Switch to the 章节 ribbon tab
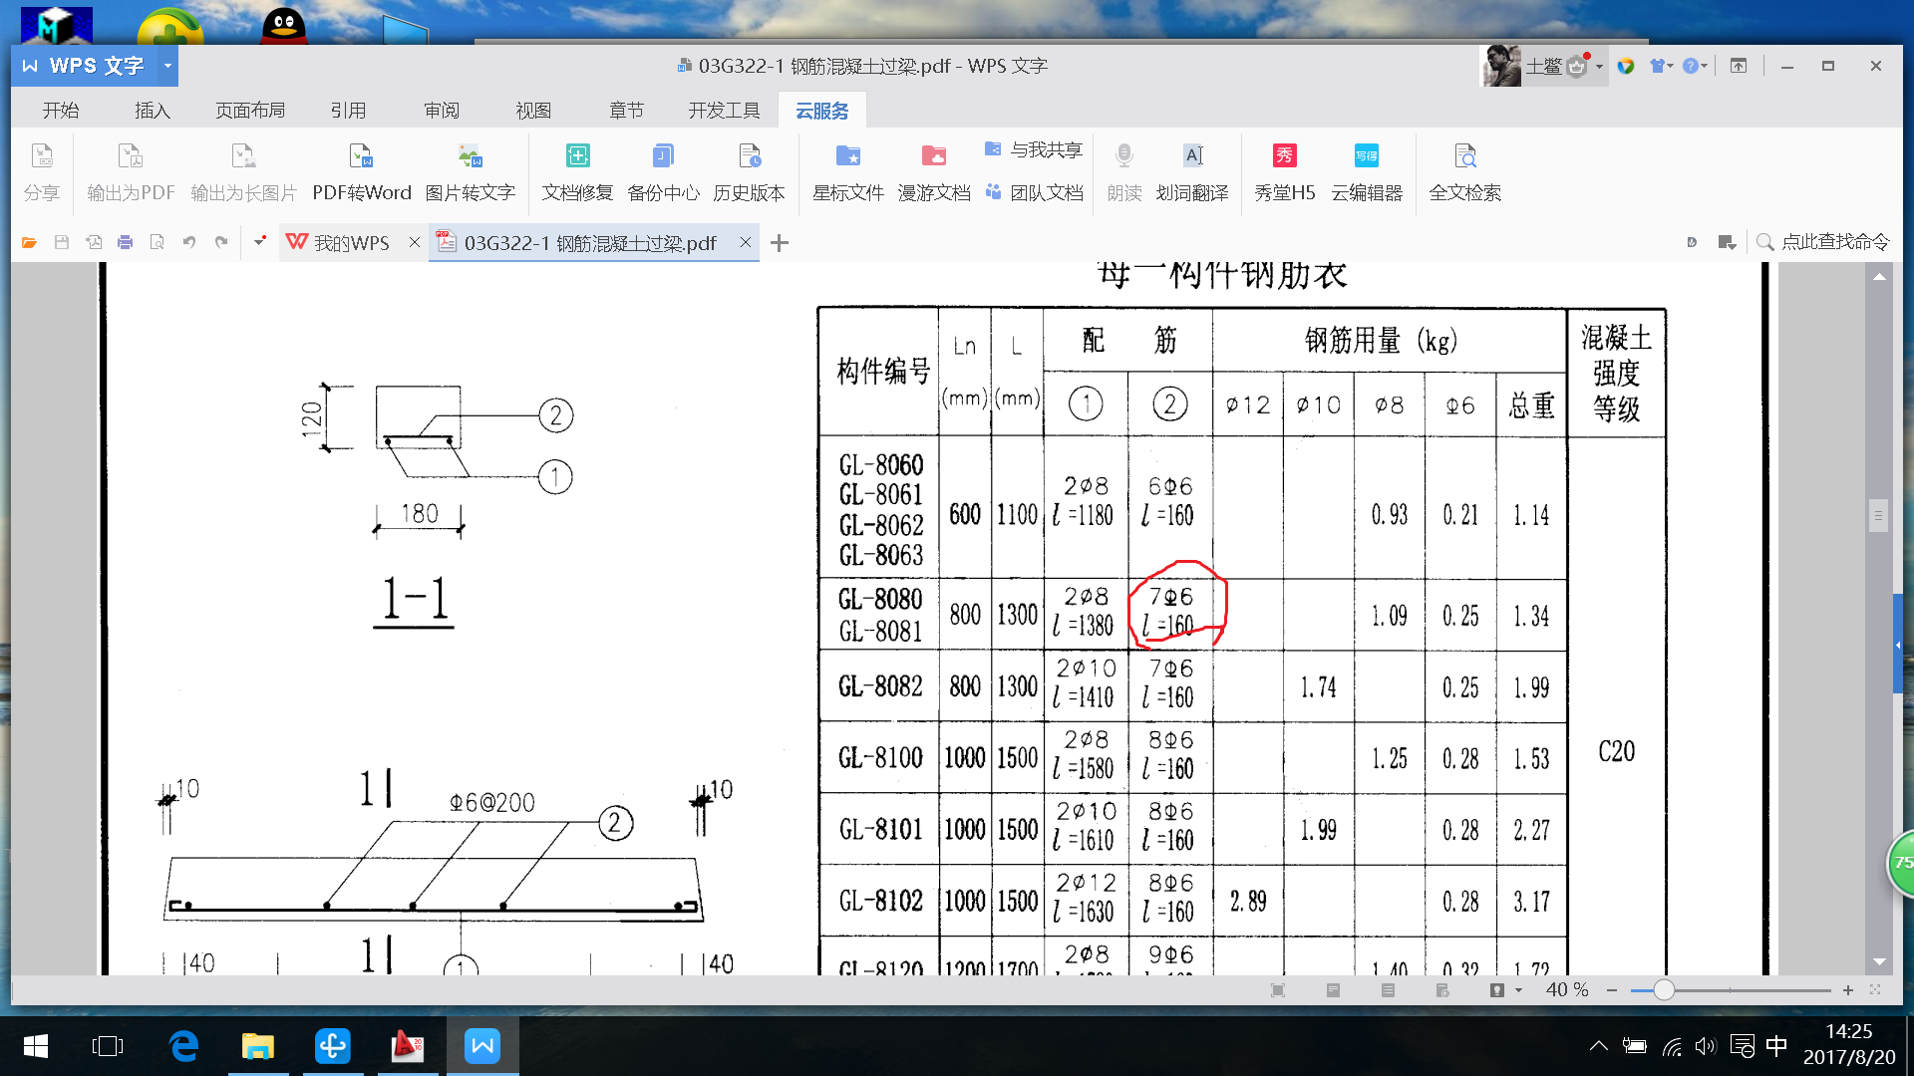1914x1076 pixels. [626, 110]
